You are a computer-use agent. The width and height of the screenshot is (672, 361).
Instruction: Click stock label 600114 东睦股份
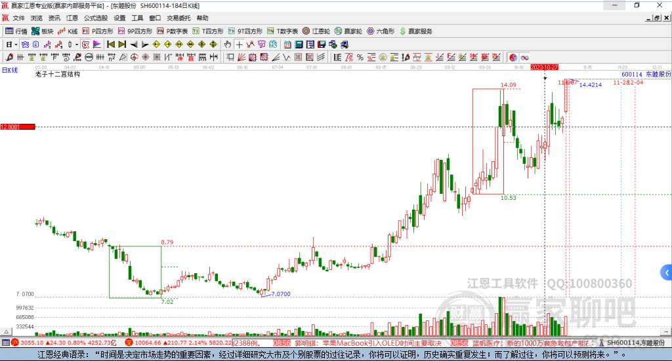(x=646, y=75)
